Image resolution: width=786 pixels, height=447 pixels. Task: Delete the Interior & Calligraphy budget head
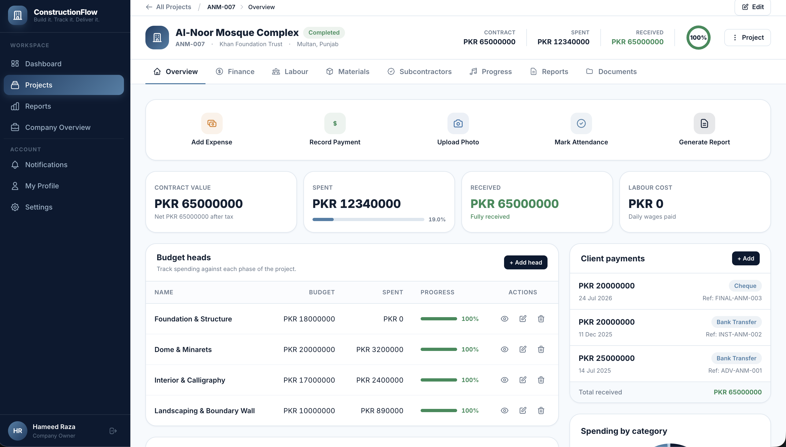tap(541, 380)
